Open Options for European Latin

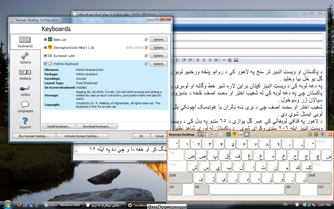pyautogui.click(x=158, y=56)
